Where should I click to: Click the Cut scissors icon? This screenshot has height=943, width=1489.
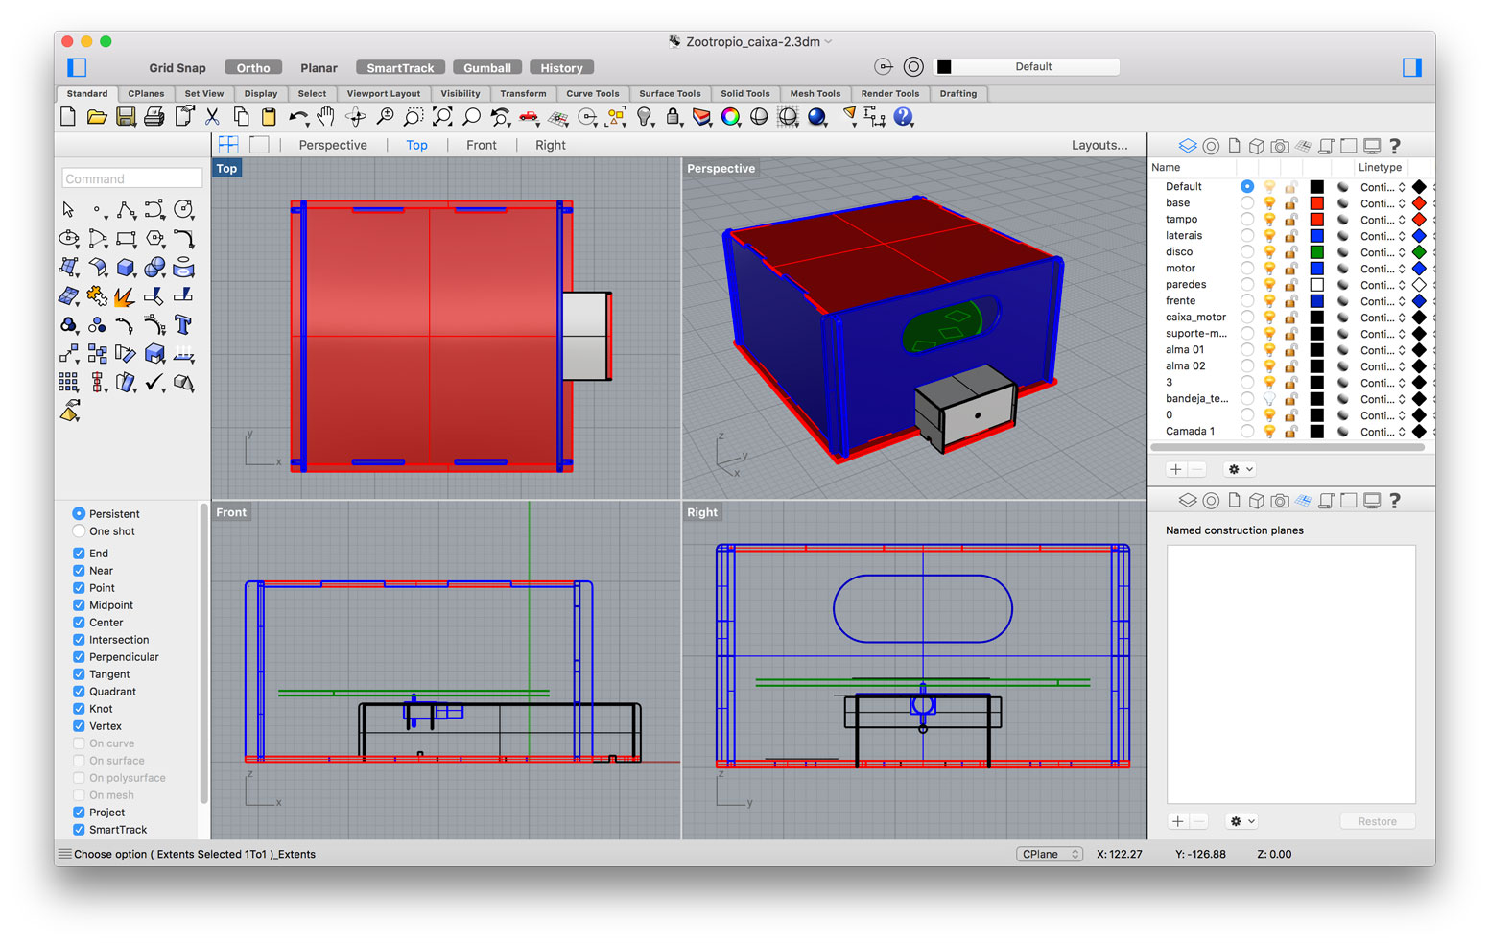pyautogui.click(x=212, y=117)
